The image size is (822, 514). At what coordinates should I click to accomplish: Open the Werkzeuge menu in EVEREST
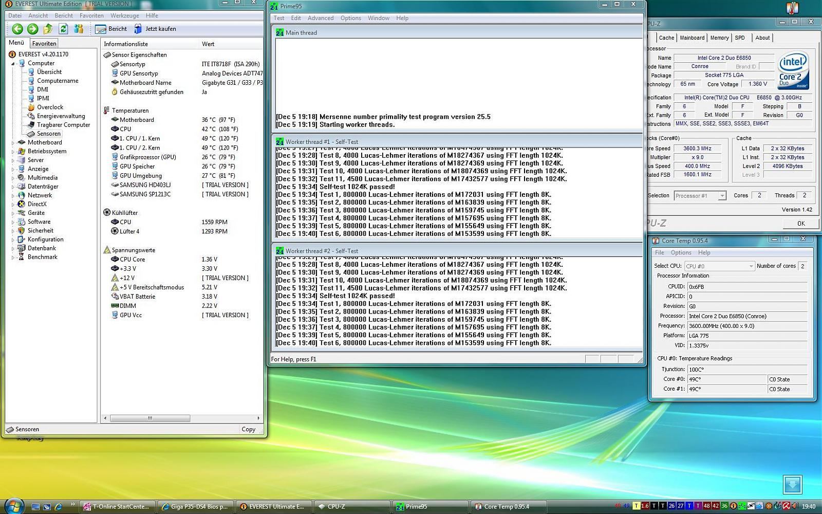click(125, 15)
